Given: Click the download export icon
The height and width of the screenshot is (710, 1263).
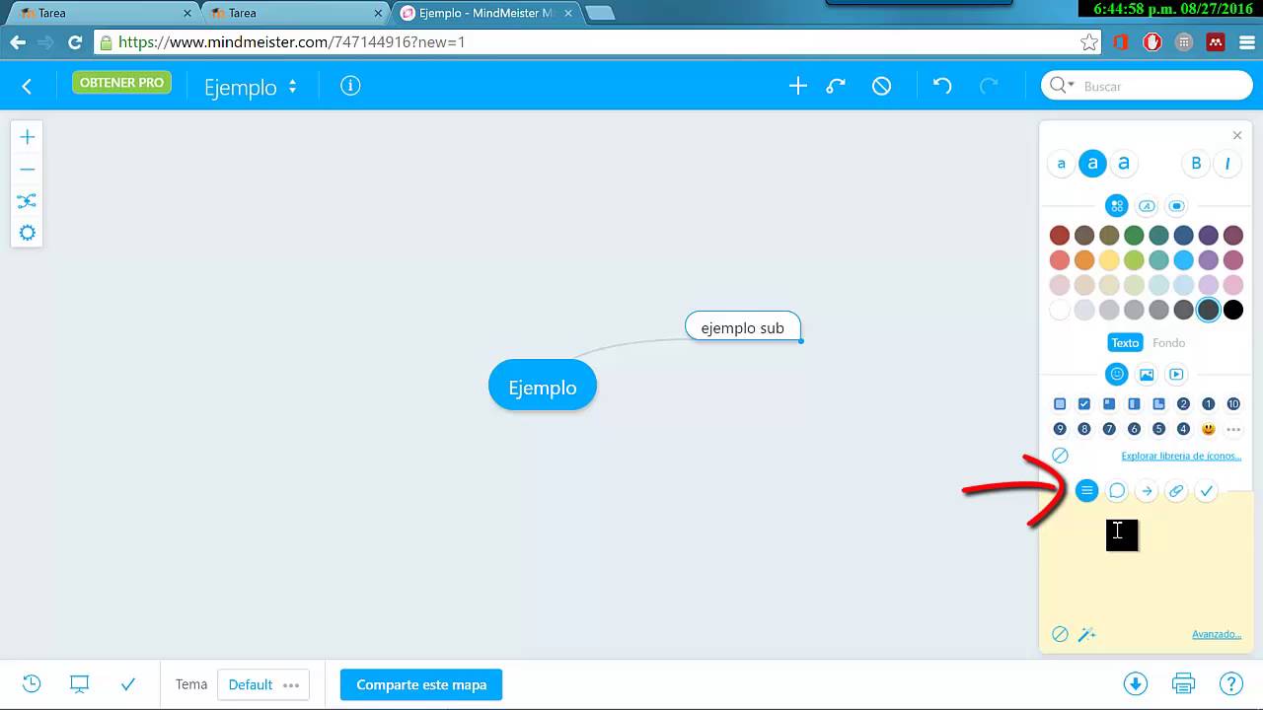Looking at the screenshot, I should click(1135, 683).
